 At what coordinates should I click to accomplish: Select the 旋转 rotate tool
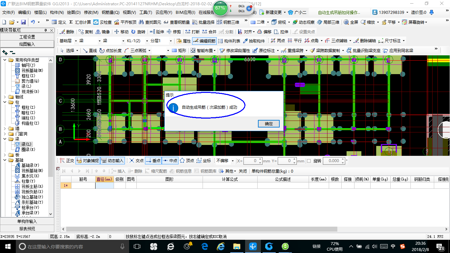pos(138,32)
